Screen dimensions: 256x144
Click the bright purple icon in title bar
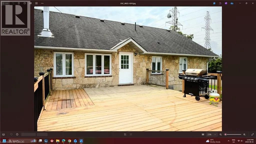(226, 3)
